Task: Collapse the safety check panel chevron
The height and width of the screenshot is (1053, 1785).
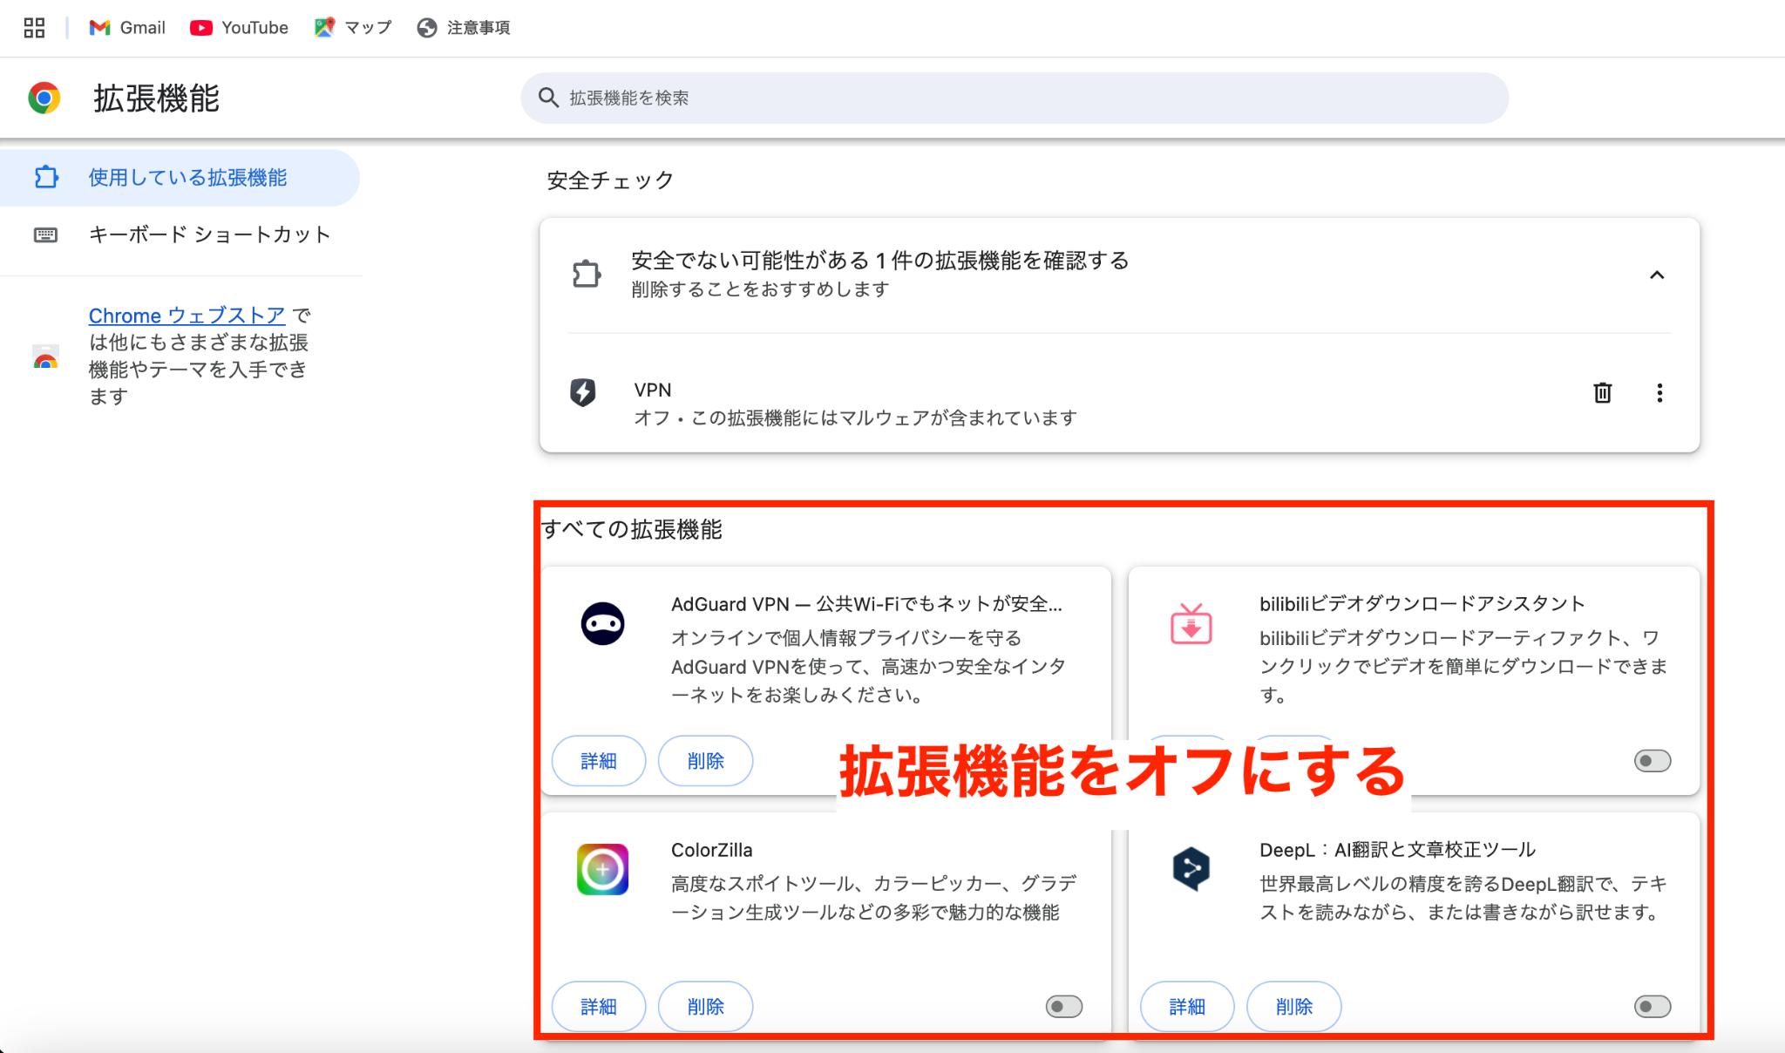Action: coord(1657,275)
